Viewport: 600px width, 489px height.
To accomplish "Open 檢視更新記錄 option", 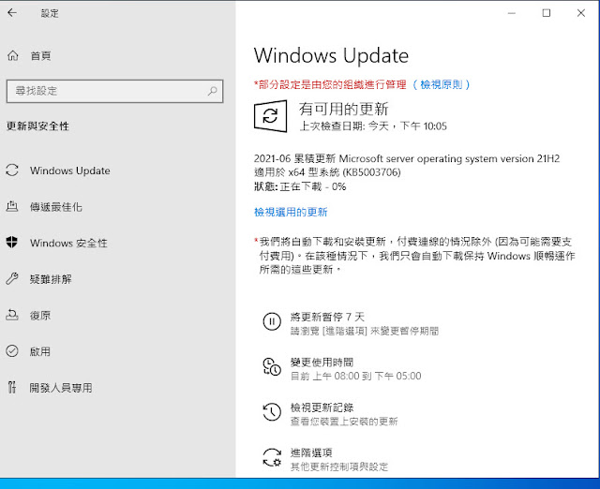I will 322,407.
